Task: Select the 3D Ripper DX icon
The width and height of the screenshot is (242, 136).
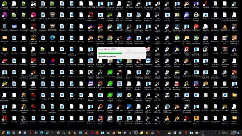Action: point(177,50)
